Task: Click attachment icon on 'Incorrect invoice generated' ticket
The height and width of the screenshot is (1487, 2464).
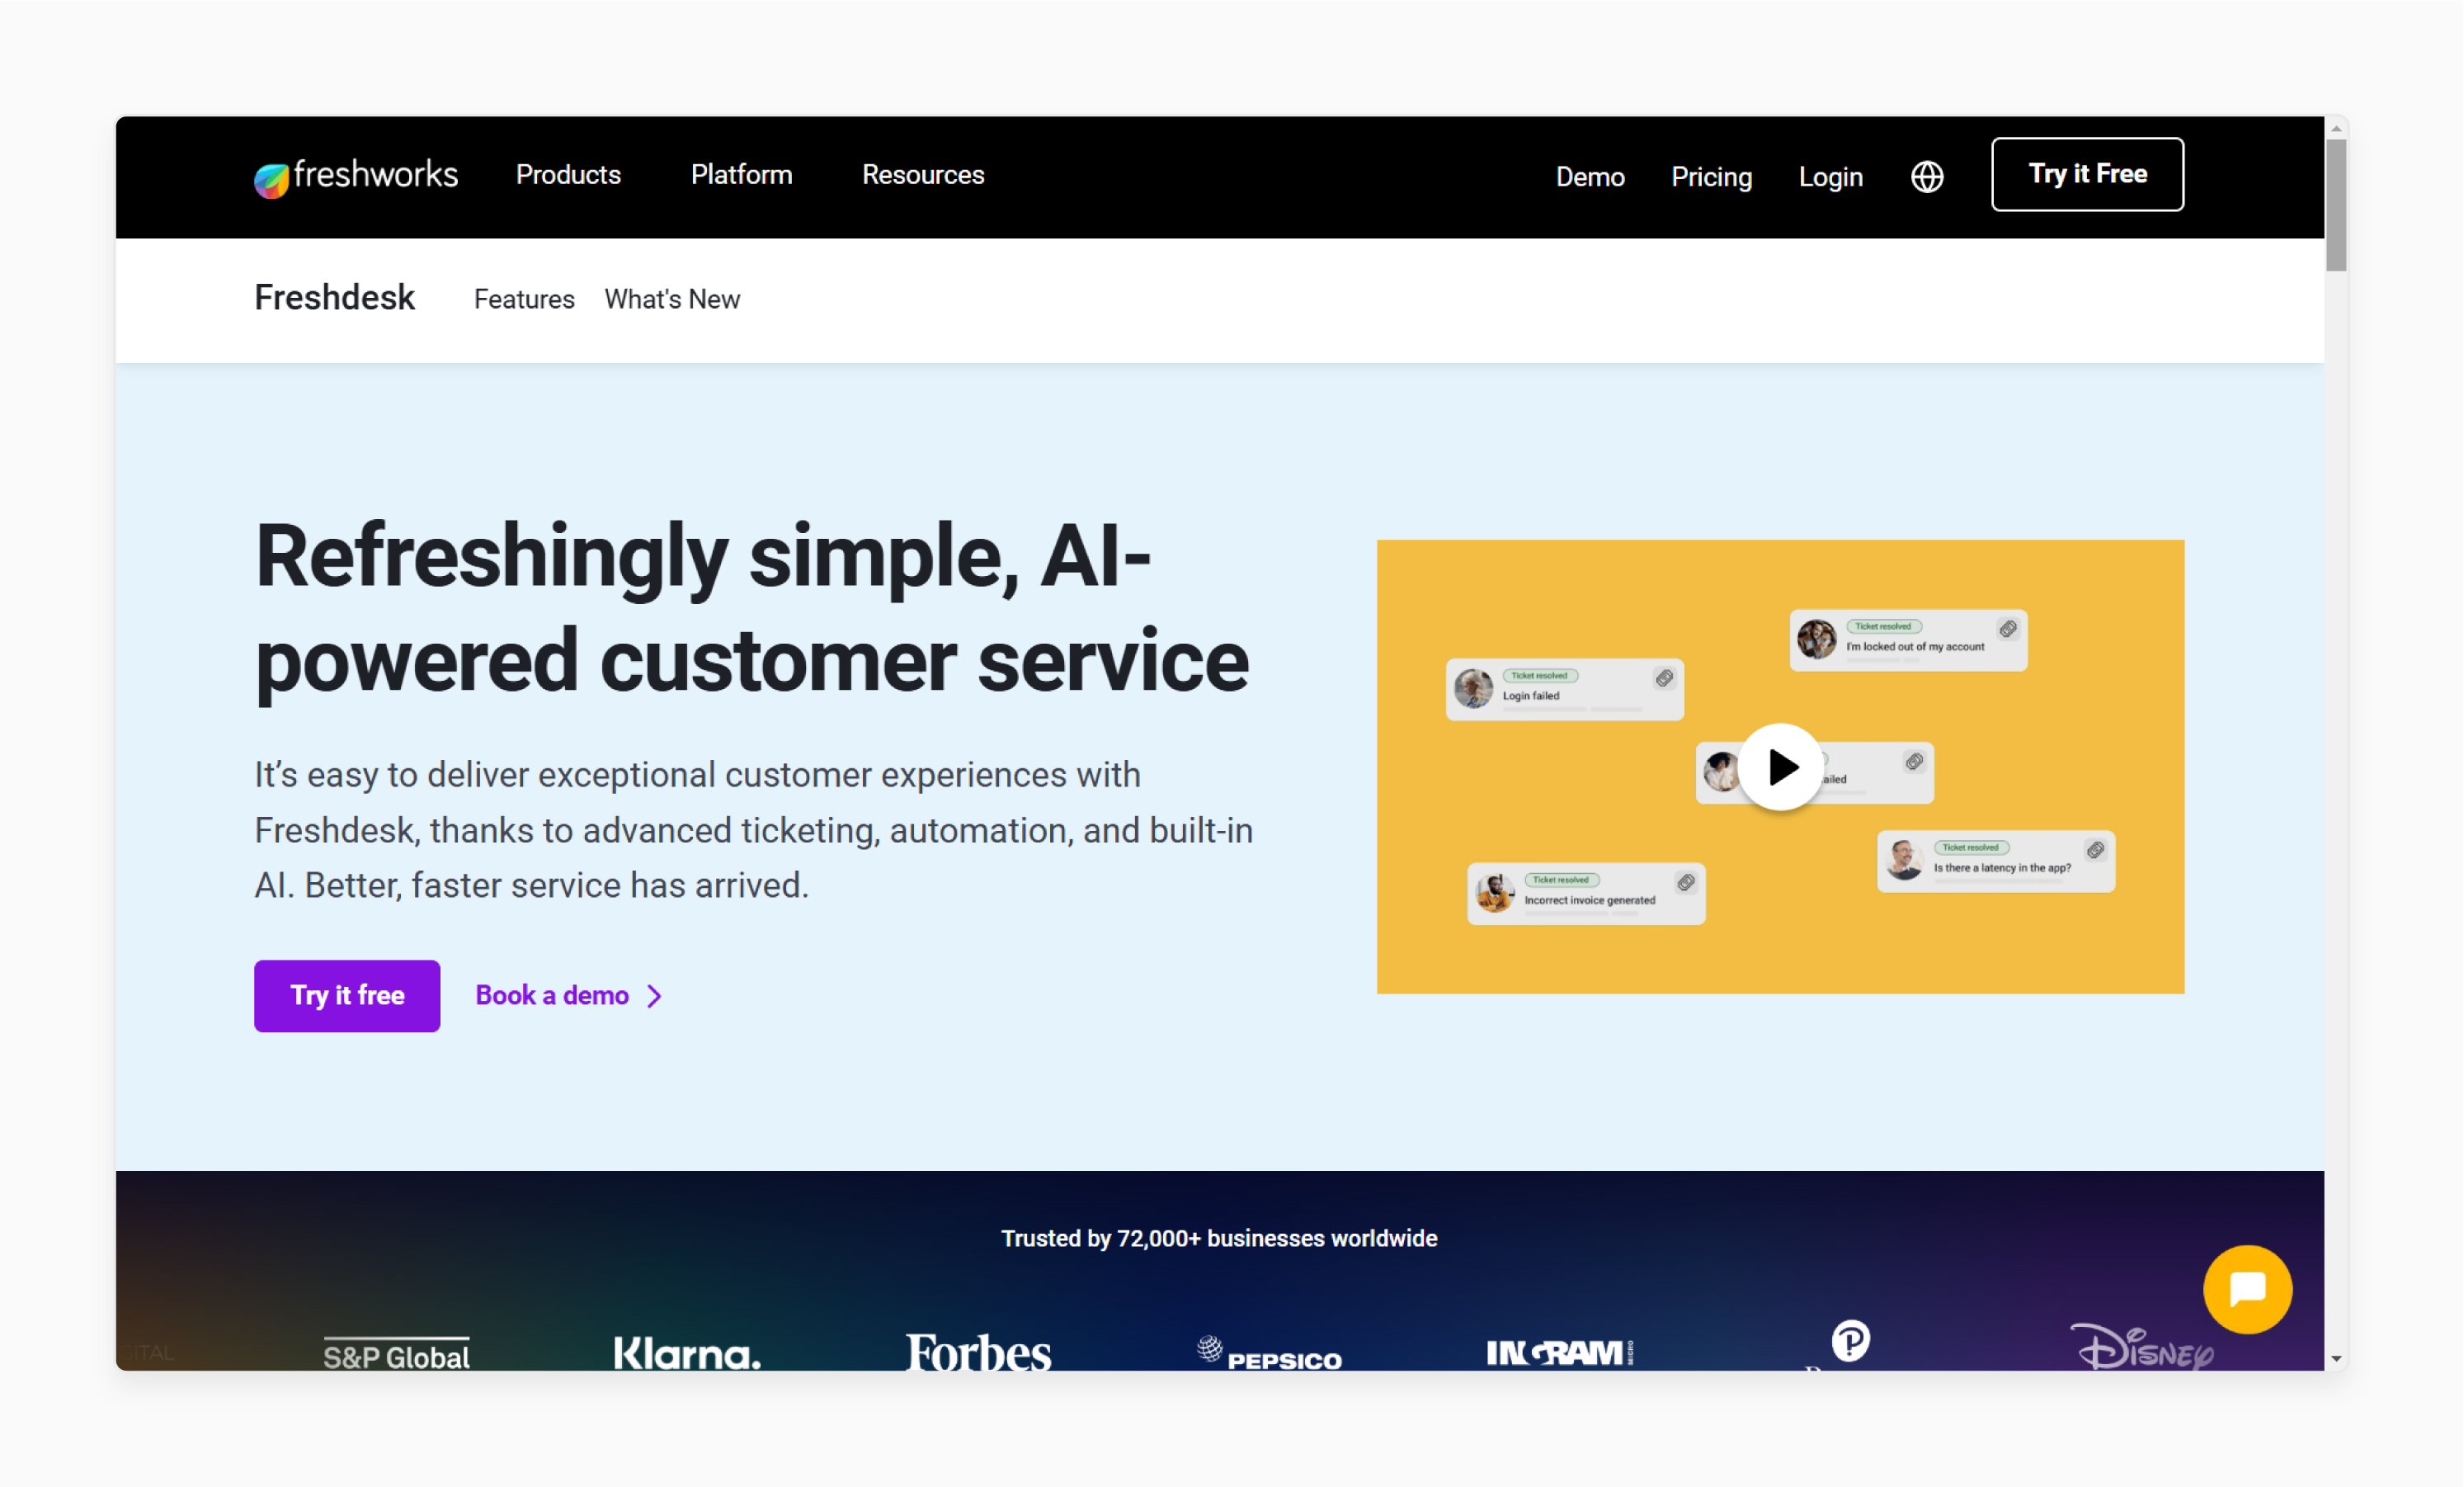Action: click(x=1686, y=883)
